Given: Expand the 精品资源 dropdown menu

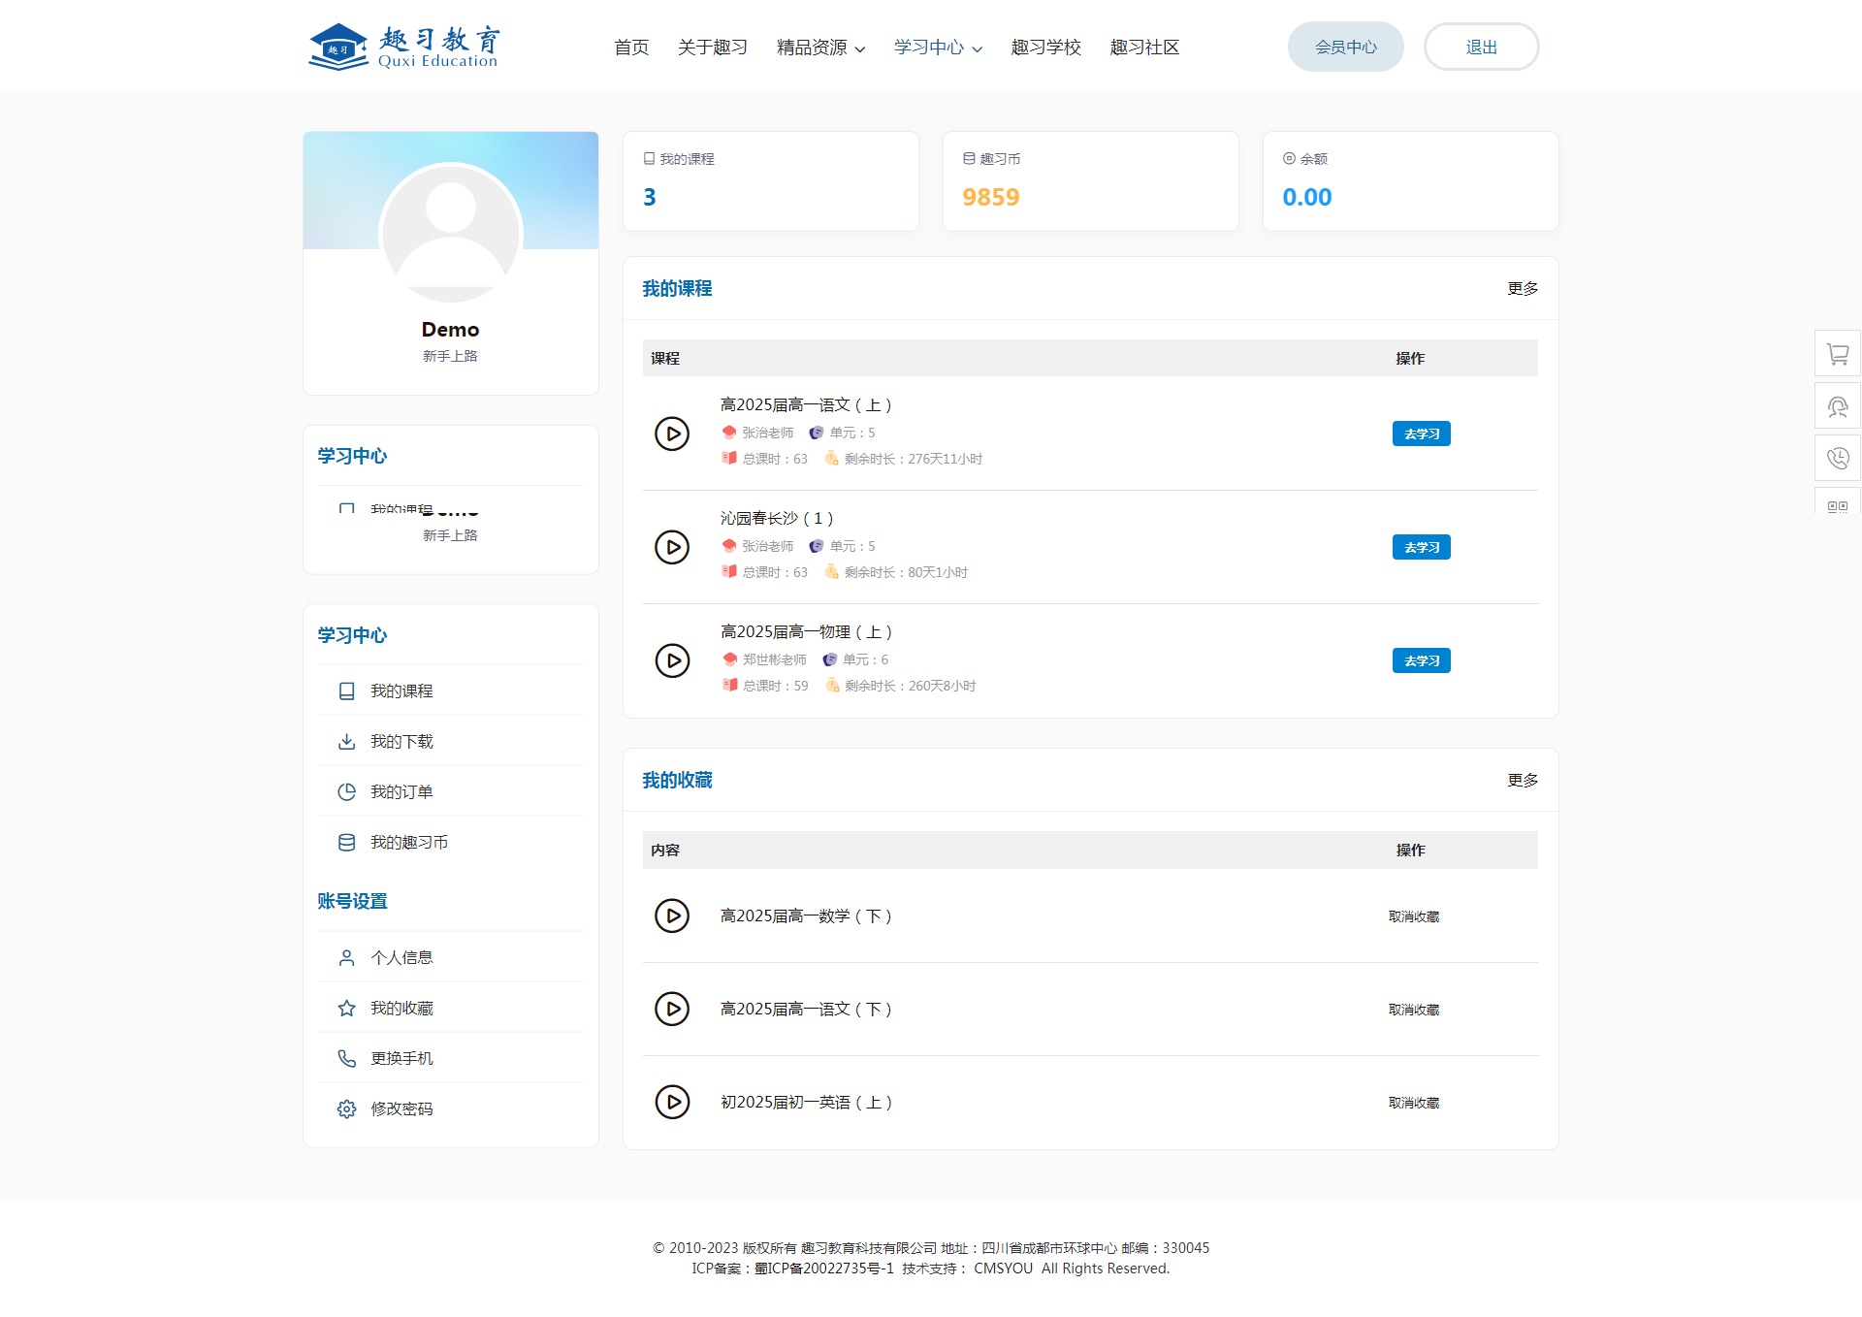Looking at the screenshot, I should coord(820,48).
